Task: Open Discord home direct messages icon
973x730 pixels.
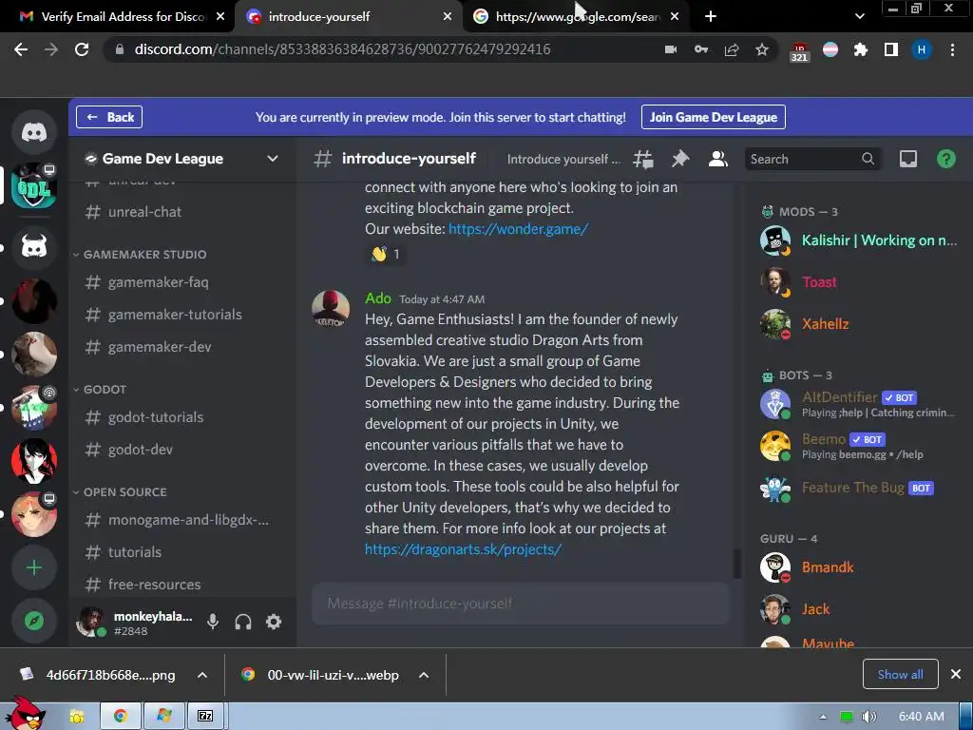Action: pos(34,132)
